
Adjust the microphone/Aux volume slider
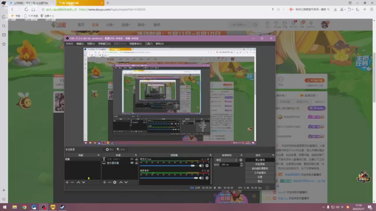click(169, 166)
